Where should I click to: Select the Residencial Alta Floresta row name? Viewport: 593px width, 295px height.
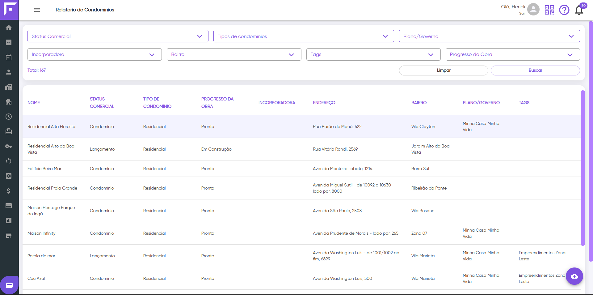coord(51,126)
